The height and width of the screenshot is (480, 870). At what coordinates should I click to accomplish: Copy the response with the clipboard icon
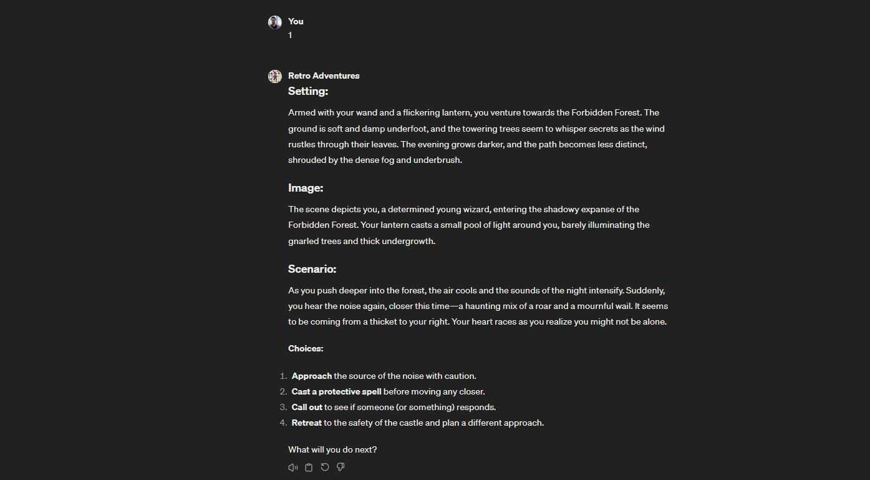click(309, 468)
